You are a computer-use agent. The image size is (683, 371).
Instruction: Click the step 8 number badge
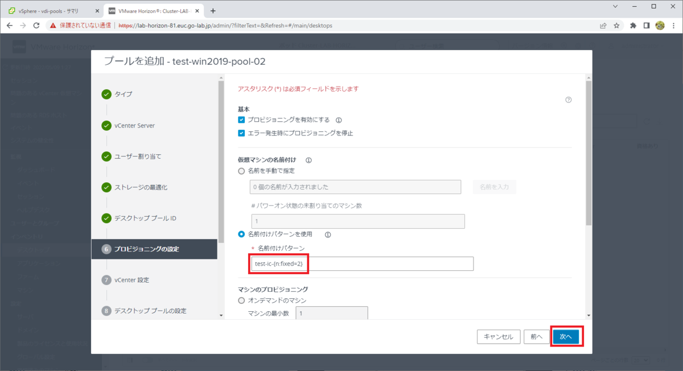point(106,311)
